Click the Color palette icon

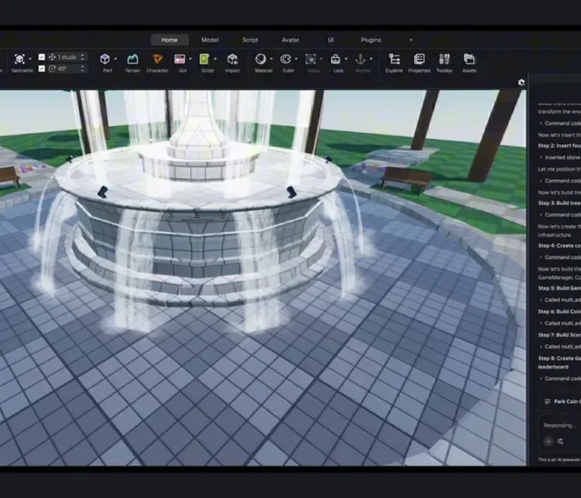[286, 59]
